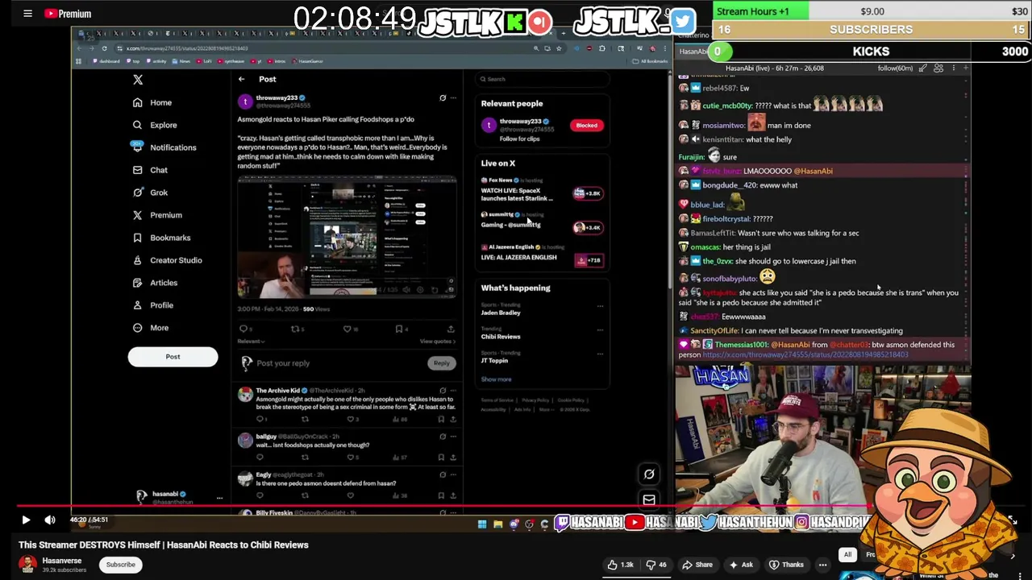
Task: Click the Reply button beside reply box
Action: tap(441, 363)
